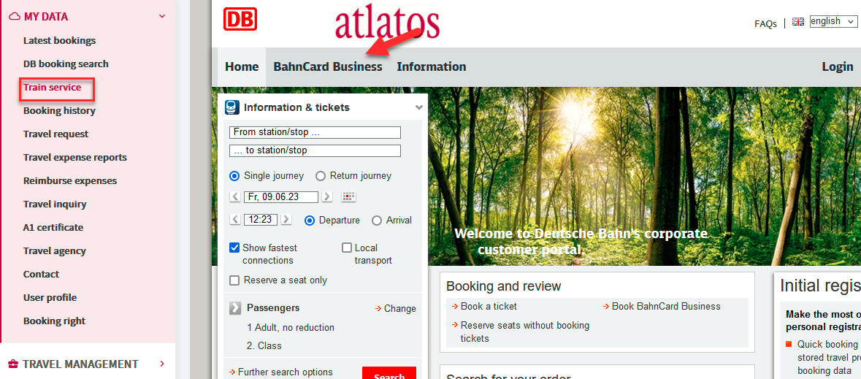Click the From station/stop field
The image size is (861, 379).
click(x=315, y=132)
